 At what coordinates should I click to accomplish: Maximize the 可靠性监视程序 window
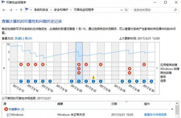[166, 2]
